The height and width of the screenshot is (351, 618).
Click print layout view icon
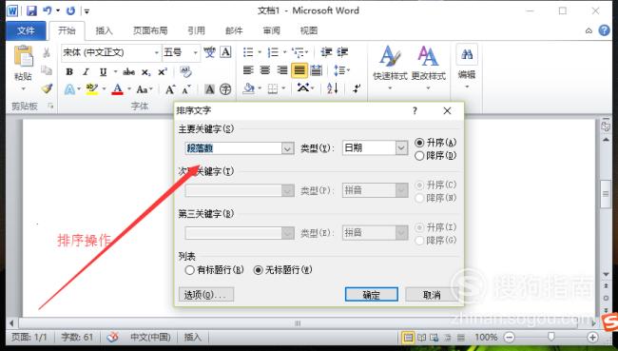408,337
